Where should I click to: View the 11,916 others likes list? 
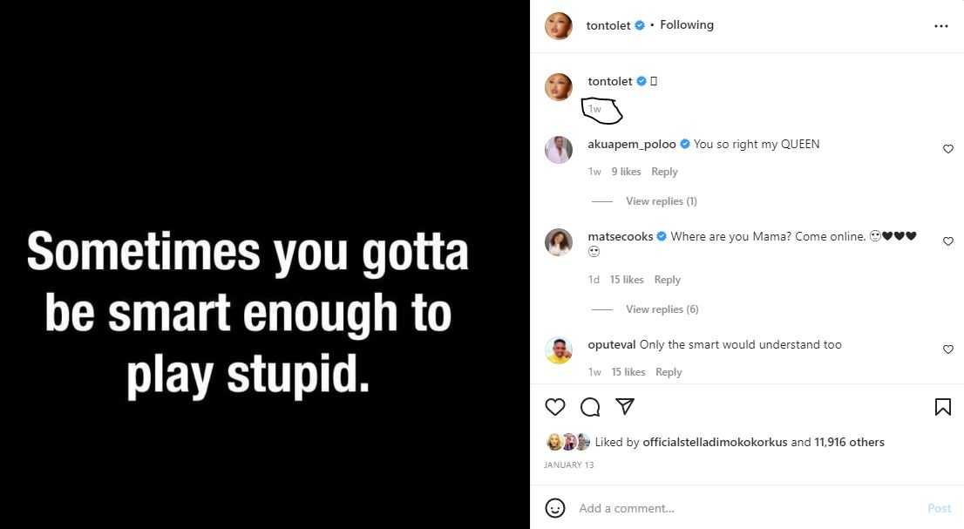tap(849, 442)
